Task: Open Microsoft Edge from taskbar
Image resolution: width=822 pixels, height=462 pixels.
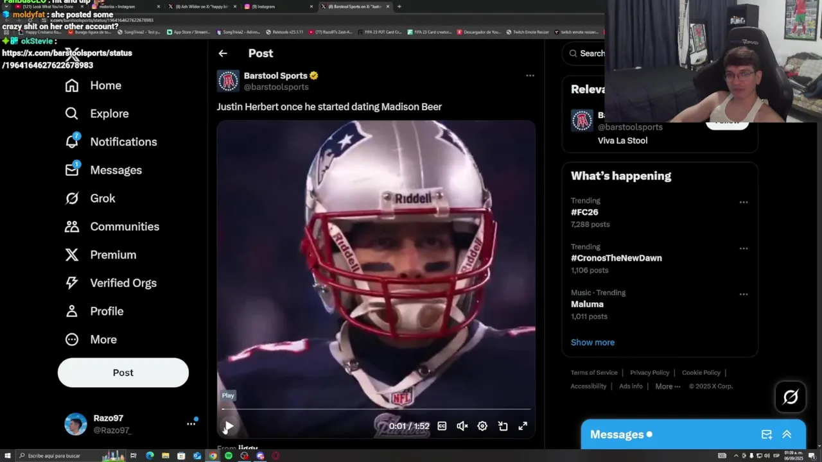Action: pyautogui.click(x=150, y=456)
